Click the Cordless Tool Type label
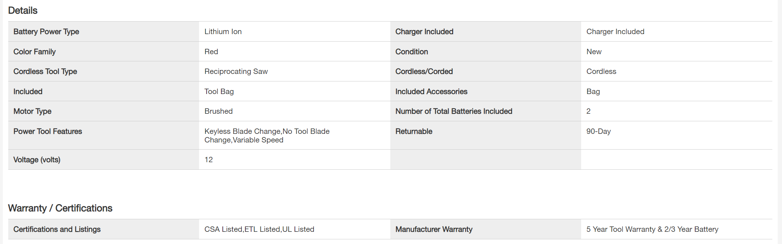 click(x=45, y=71)
